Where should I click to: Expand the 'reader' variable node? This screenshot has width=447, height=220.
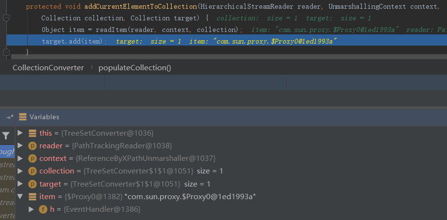[x=20, y=146]
